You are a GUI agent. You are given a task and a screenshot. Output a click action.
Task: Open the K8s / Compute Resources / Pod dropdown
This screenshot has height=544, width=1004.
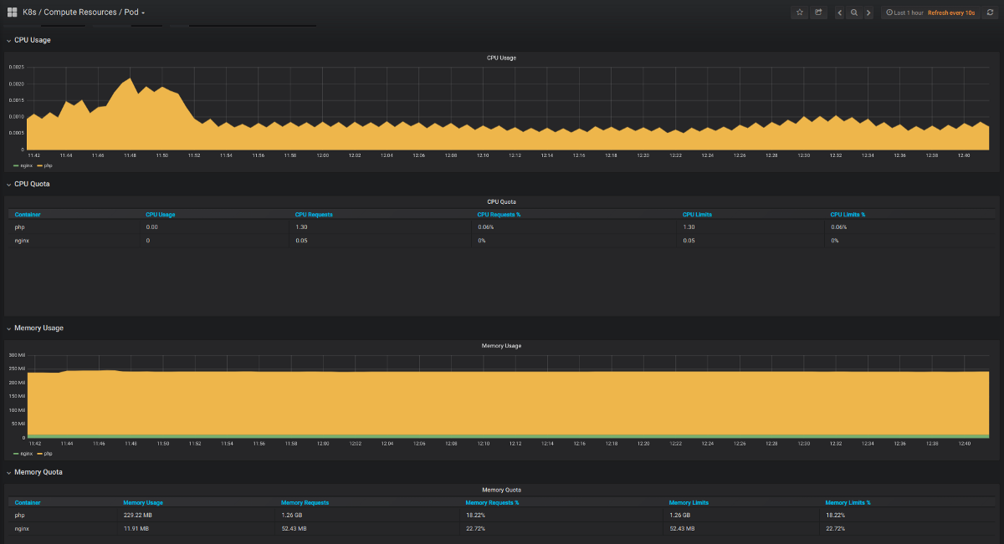point(84,13)
